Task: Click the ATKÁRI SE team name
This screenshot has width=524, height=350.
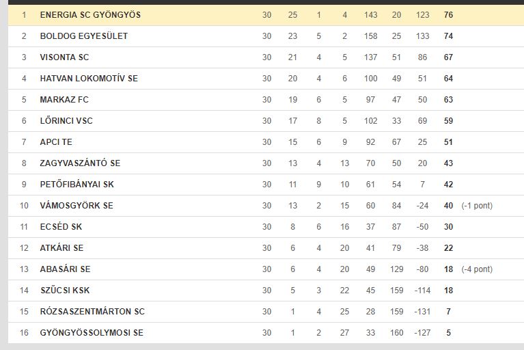Action: (61, 248)
